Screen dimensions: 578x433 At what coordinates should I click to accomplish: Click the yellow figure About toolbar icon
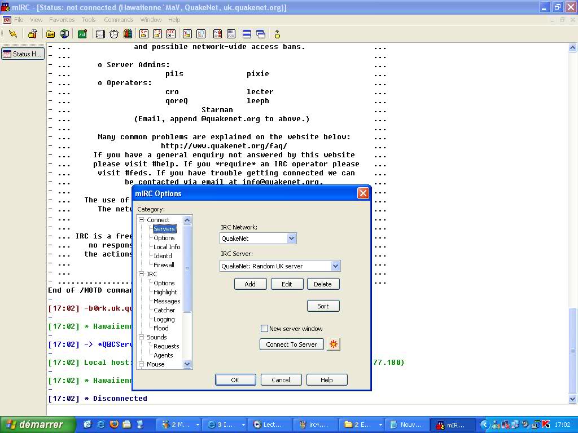coord(277,34)
